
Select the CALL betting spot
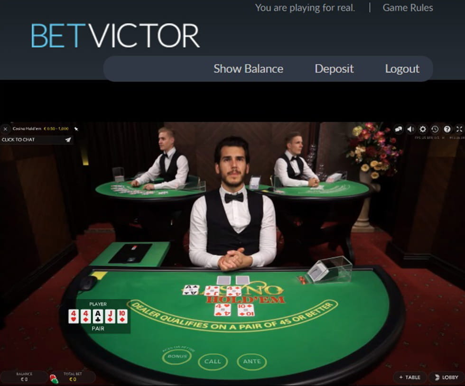[x=213, y=362]
